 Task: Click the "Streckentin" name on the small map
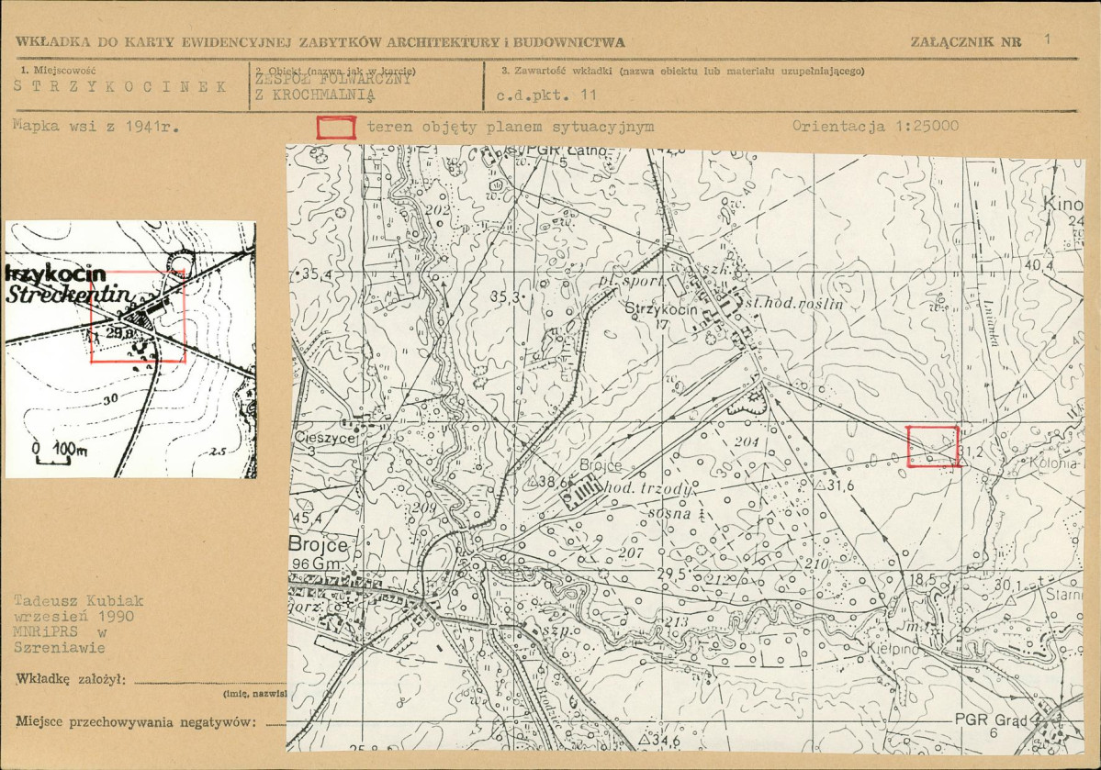(x=68, y=294)
